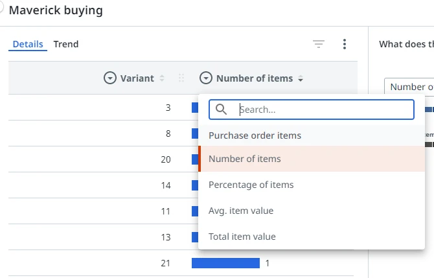
Task: Click the Number of items header label
Action: point(255,78)
